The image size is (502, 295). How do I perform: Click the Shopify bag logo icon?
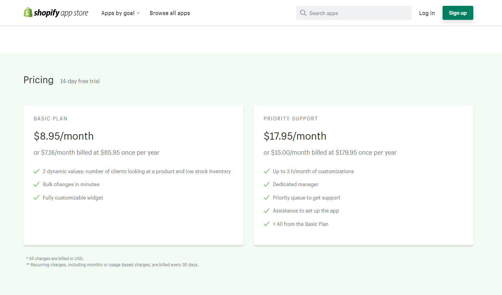point(28,13)
